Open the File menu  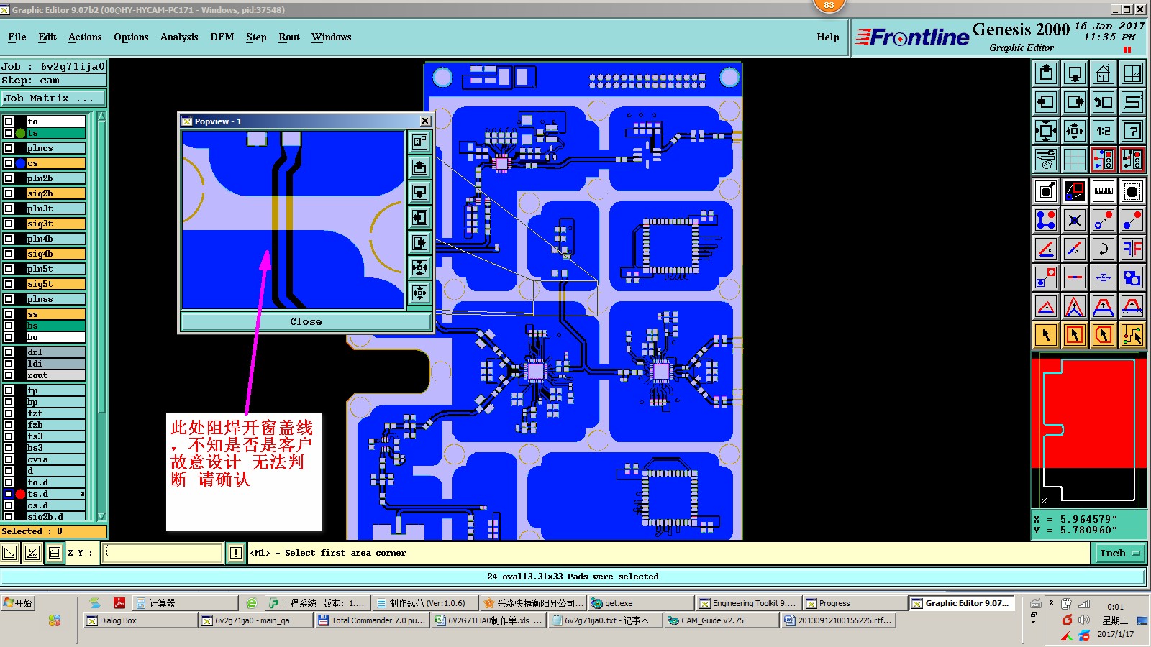tap(17, 37)
